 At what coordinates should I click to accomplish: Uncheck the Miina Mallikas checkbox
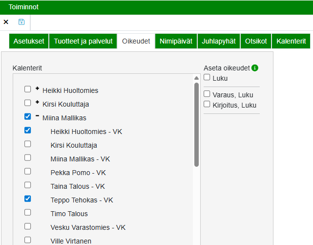28,117
